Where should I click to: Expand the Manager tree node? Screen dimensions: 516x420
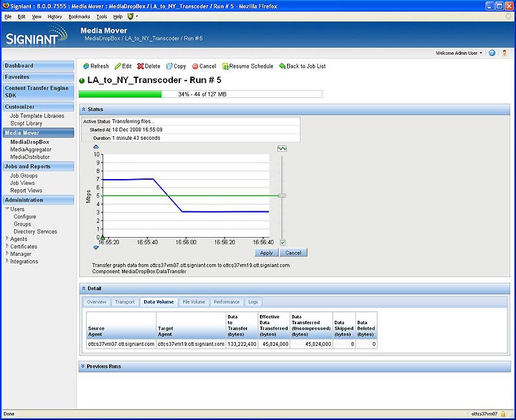[x=7, y=254]
